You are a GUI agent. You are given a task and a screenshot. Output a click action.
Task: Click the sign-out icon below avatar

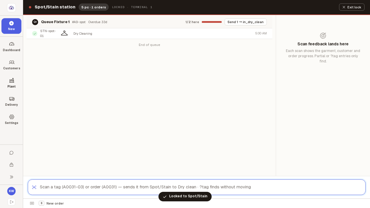[12, 202]
